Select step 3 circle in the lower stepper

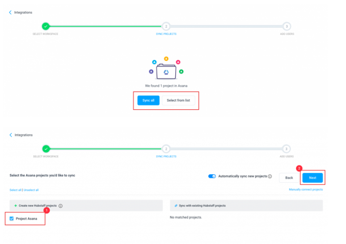point(287,149)
